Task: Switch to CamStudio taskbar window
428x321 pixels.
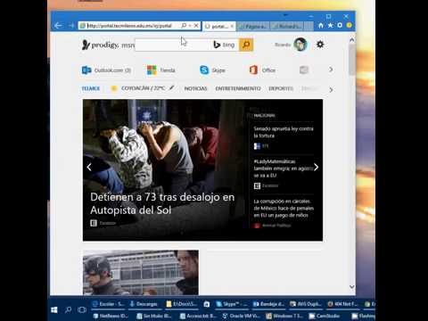Action: click(x=325, y=316)
